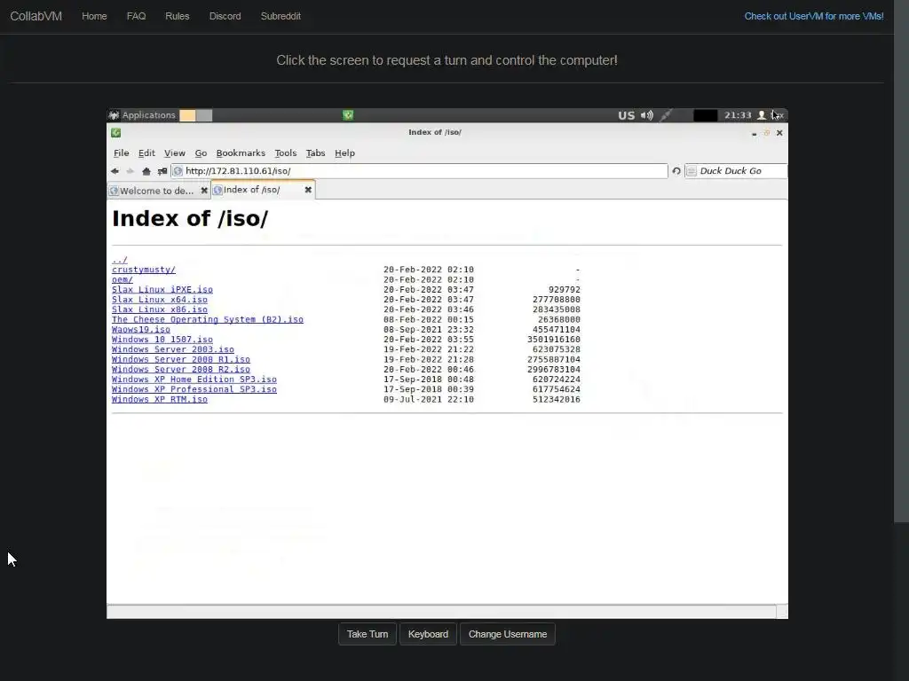This screenshot has width=909, height=681.
Task: Click the Keyboard button
Action: pos(428,634)
